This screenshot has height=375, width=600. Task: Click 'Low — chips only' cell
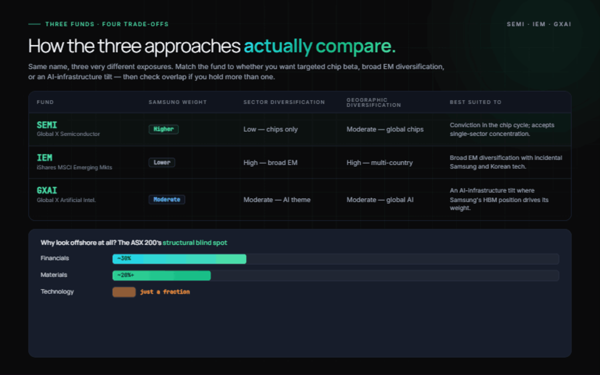[x=270, y=129]
